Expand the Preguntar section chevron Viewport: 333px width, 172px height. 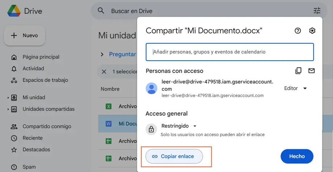click(102, 55)
